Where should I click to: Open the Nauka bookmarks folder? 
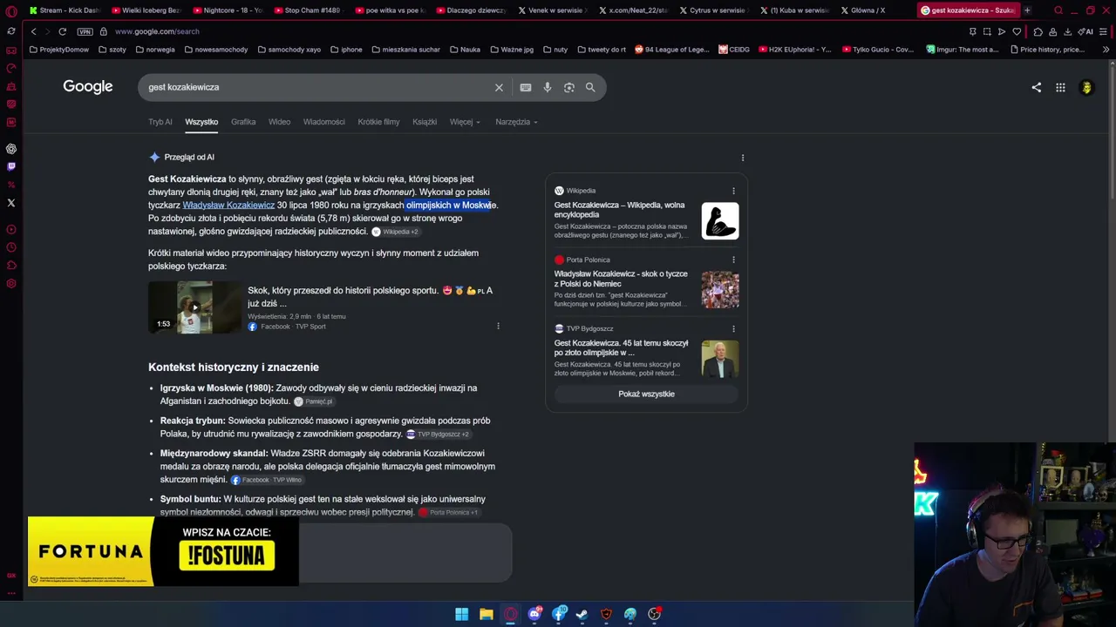coord(465,50)
